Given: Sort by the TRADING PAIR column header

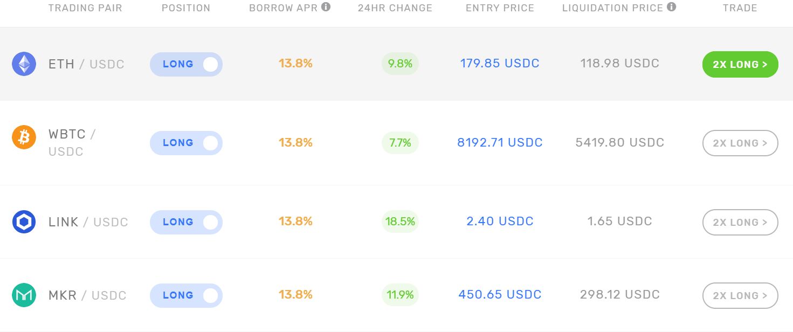Looking at the screenshot, I should point(85,8).
